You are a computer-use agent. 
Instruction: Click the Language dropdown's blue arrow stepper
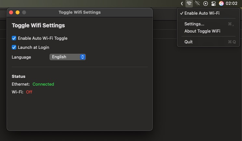pos(83,57)
